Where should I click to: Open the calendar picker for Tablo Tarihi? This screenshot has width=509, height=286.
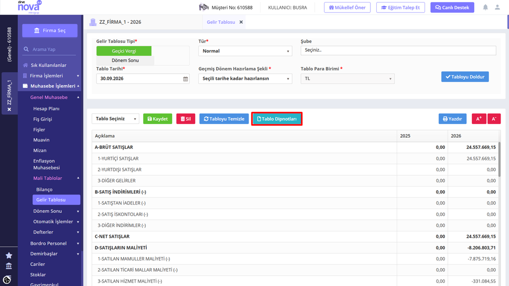(185, 79)
